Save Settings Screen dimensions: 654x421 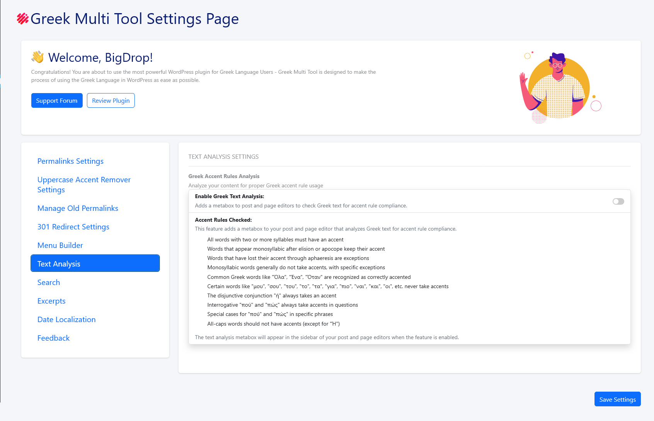617,399
